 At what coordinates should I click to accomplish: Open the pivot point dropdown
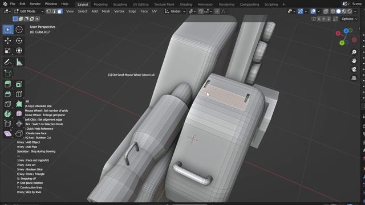click(x=192, y=11)
